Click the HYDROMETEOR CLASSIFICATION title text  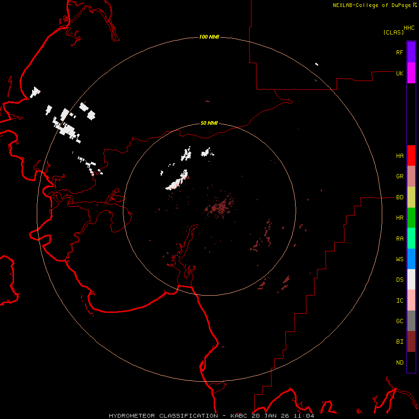click(163, 416)
